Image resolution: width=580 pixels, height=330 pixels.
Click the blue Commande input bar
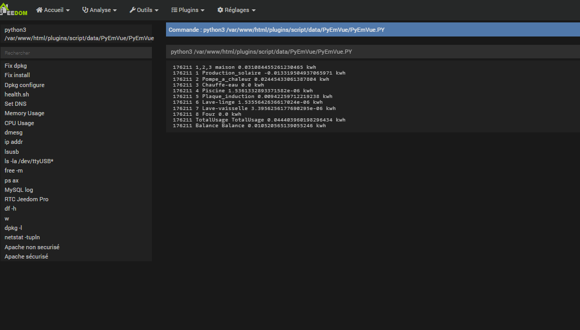click(x=373, y=30)
